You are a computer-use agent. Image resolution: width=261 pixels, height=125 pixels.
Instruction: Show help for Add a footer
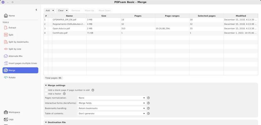coord(64,94)
